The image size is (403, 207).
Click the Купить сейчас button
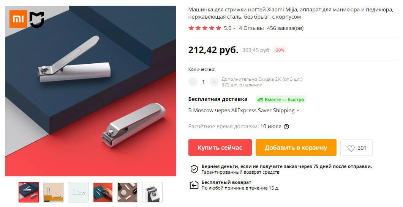tap(220, 147)
